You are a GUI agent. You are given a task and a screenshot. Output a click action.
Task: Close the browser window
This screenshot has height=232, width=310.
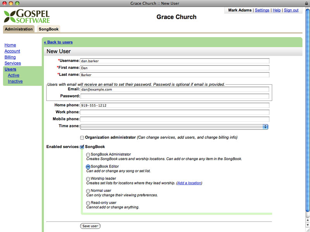4,3
